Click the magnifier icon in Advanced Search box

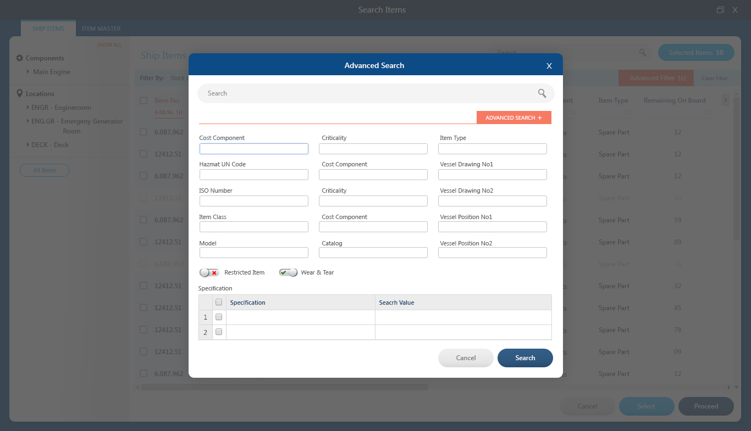tap(542, 93)
